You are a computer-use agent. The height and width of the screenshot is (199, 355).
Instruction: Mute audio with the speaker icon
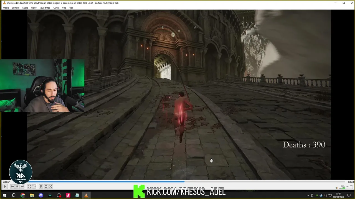[x=337, y=188]
